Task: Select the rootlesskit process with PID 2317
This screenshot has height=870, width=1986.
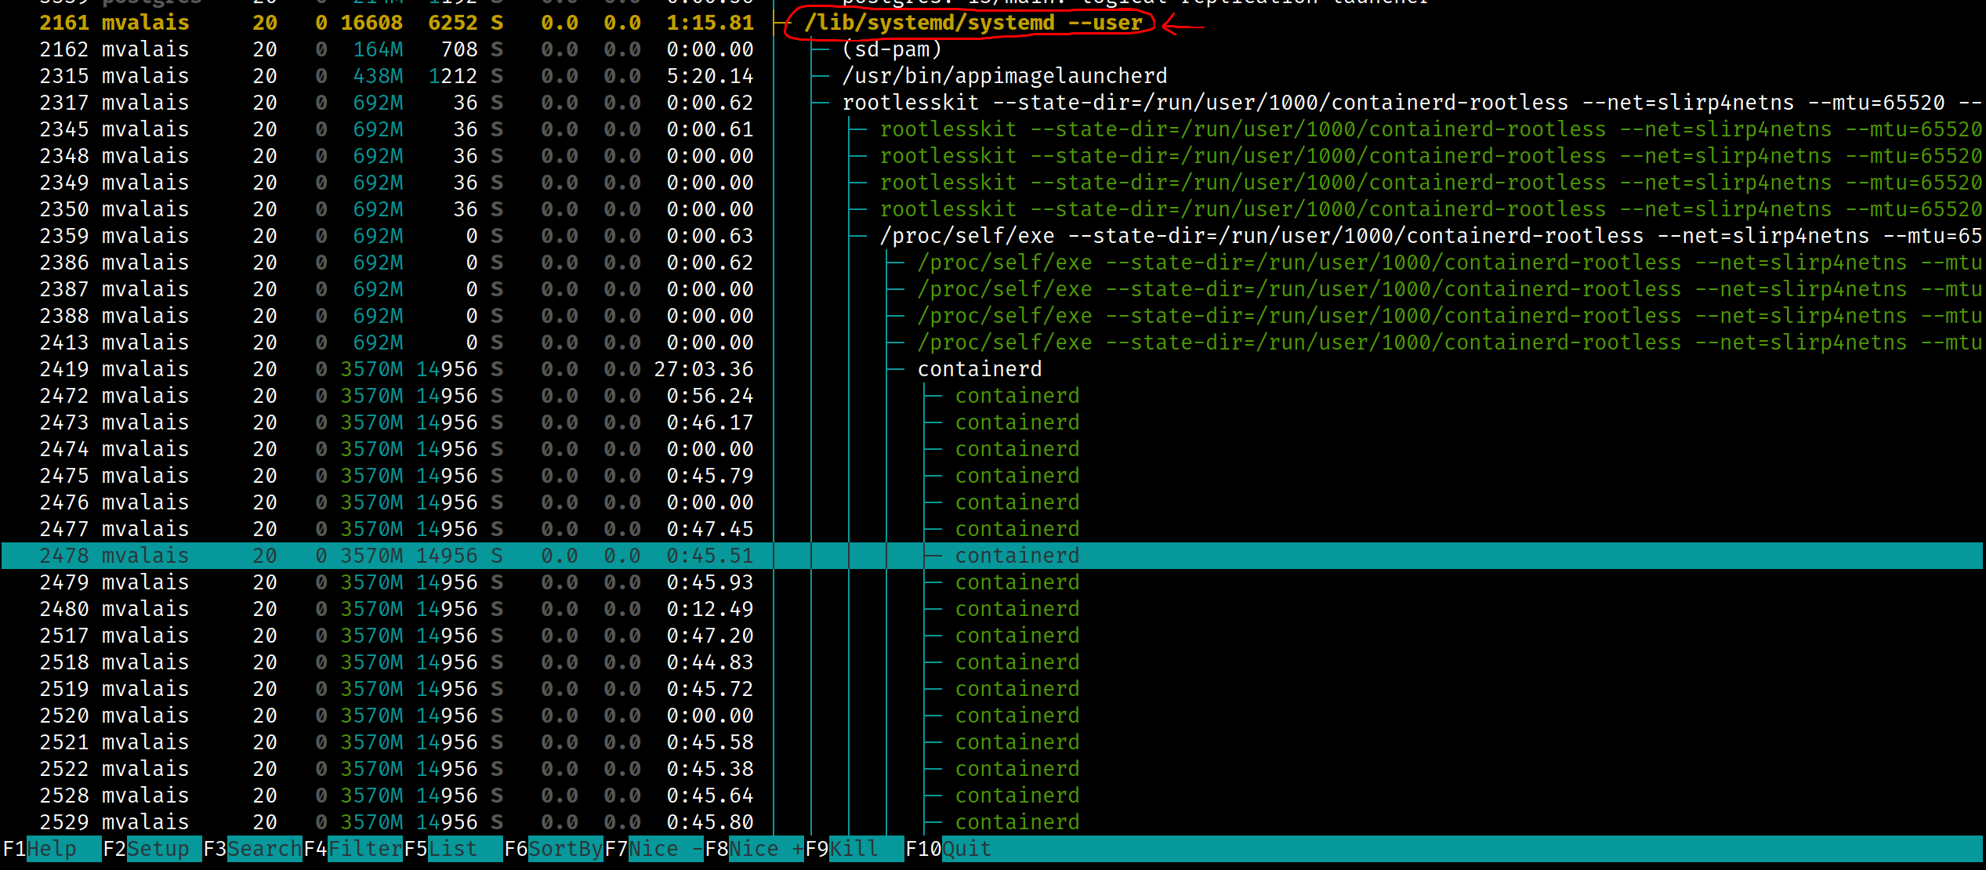Action: click(x=1097, y=102)
